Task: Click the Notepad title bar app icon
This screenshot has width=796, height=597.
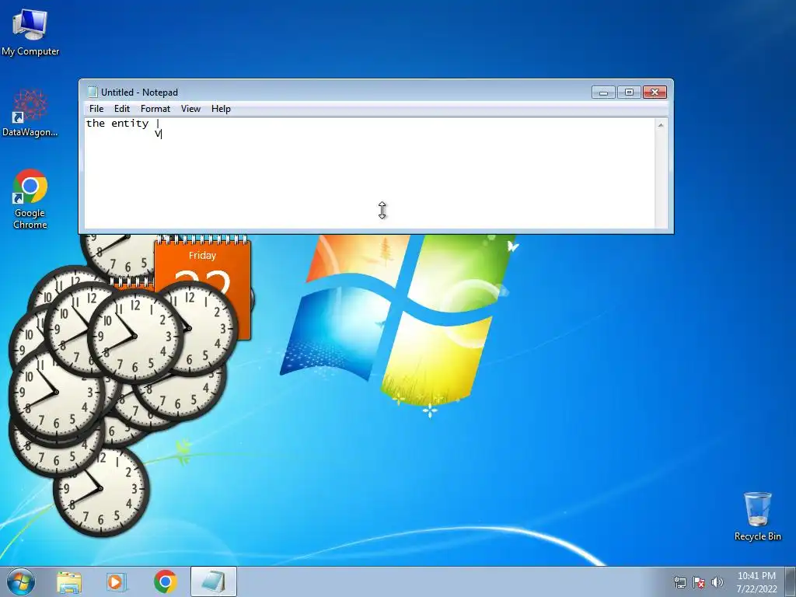Action: click(x=92, y=92)
